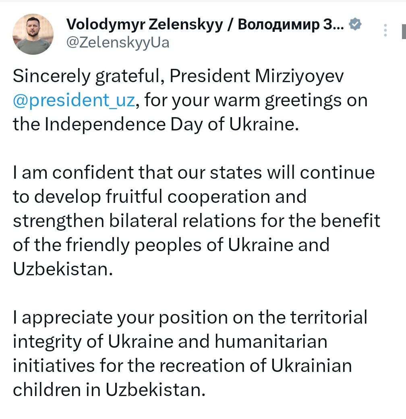Screen dimensions: 406x419
Task: Open the three-dot more options menu
Action: [385, 30]
